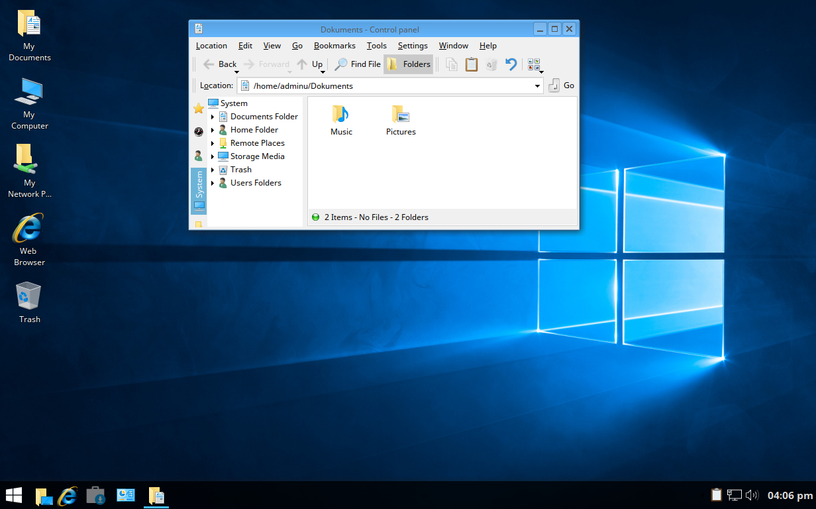
Task: Open the Settings menu
Action: (413, 46)
